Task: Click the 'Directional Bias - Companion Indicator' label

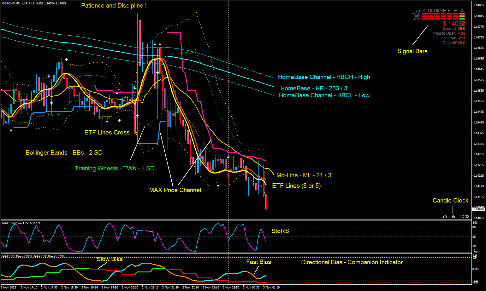Action: [x=352, y=262]
